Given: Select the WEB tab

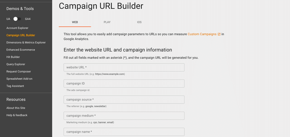Looking at the screenshot, I should pos(75,22).
